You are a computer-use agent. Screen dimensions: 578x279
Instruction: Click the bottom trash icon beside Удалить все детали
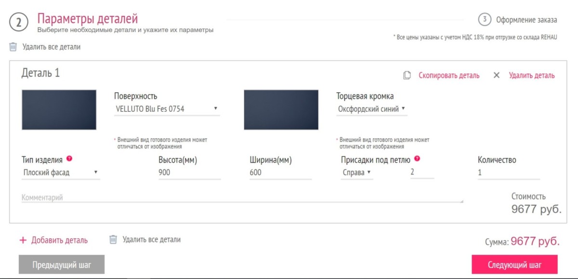pyautogui.click(x=113, y=239)
